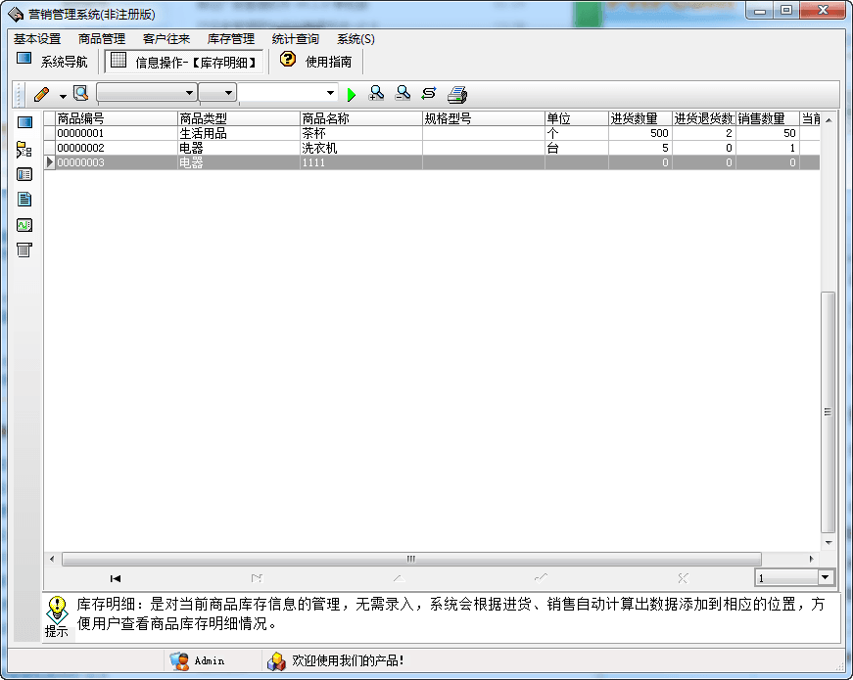Image resolution: width=853 pixels, height=680 pixels.
Task: Click the 茶杯 product name cell
Action: point(361,133)
